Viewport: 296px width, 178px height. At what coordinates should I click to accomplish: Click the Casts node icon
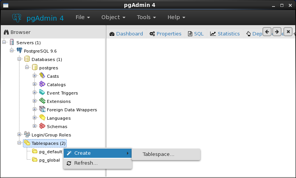pos(42,75)
